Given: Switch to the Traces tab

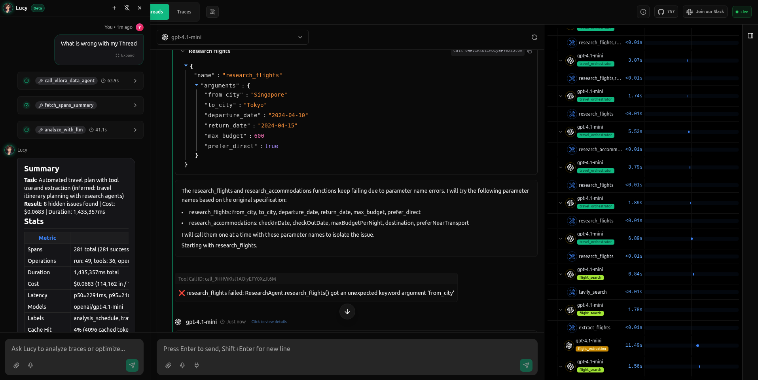Looking at the screenshot, I should tap(184, 12).
